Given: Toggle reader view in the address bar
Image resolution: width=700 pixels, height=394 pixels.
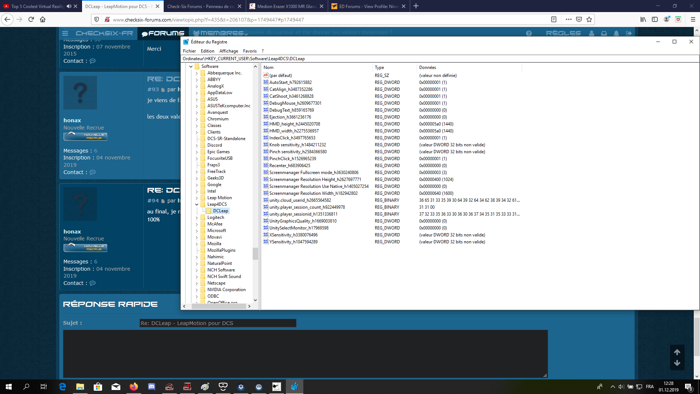Looking at the screenshot, I should pyautogui.click(x=553, y=19).
